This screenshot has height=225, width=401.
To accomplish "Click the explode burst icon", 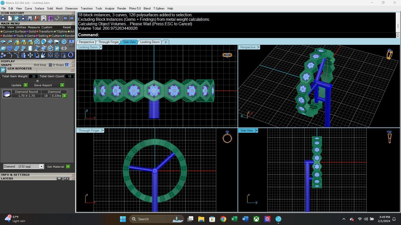I will click(44, 55).
